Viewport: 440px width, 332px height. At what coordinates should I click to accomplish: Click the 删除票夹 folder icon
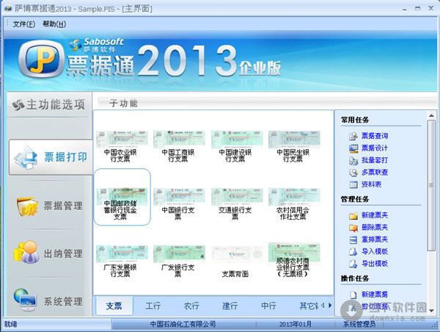[x=353, y=228]
